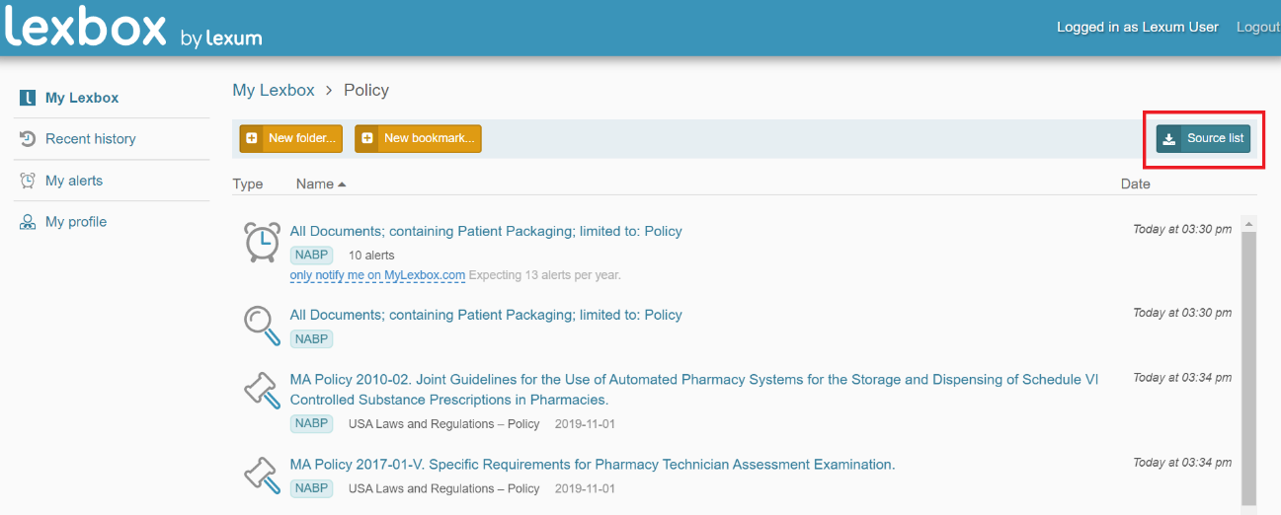This screenshot has width=1281, height=515.
Task: Click the Recent history clock icon
Action: point(28,139)
